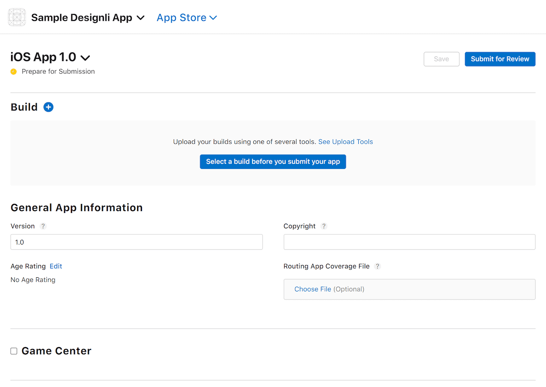Screen dimensions: 546x387
Task: Expand the Sample Designli App dropdown
Action: 141,17
